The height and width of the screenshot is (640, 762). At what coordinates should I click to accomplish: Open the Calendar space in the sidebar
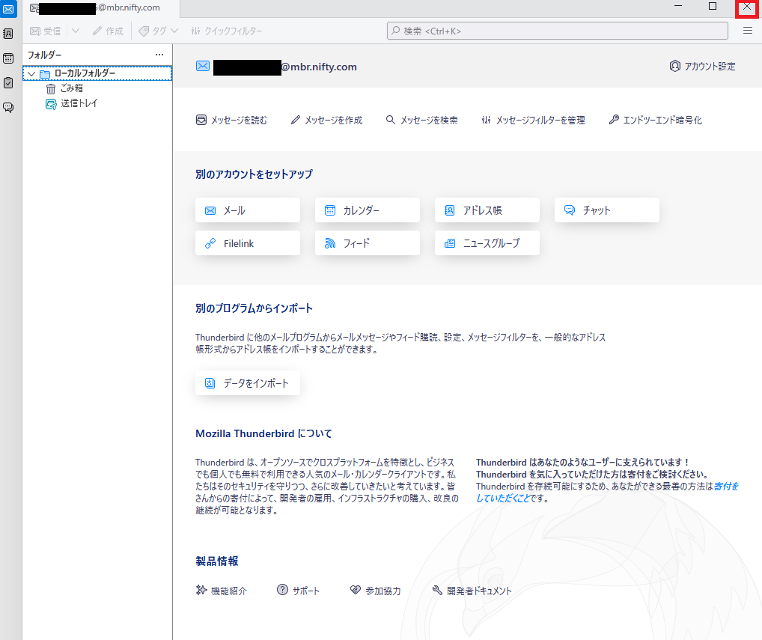[x=8, y=58]
